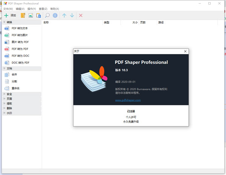Click the 个人许可 text
Screen dimensions: 226x175
(131, 117)
